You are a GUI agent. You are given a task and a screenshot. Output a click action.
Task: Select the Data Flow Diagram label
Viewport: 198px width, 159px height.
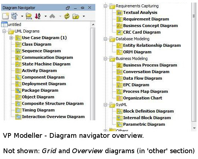(143, 78)
